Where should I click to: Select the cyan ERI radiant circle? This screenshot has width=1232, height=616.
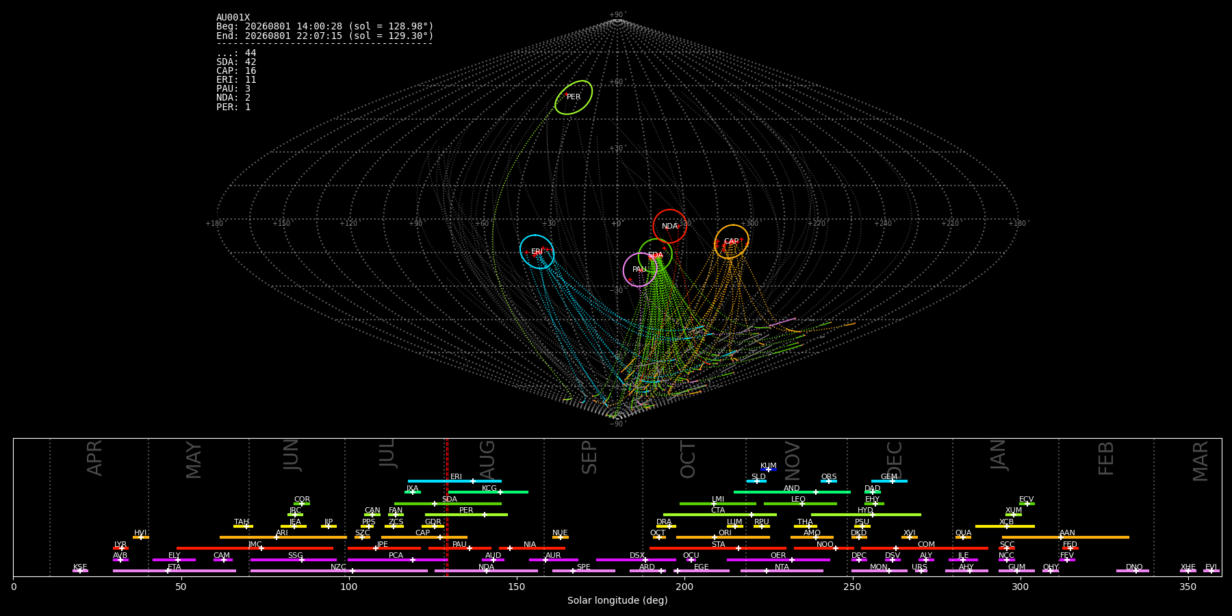pyautogui.click(x=537, y=251)
